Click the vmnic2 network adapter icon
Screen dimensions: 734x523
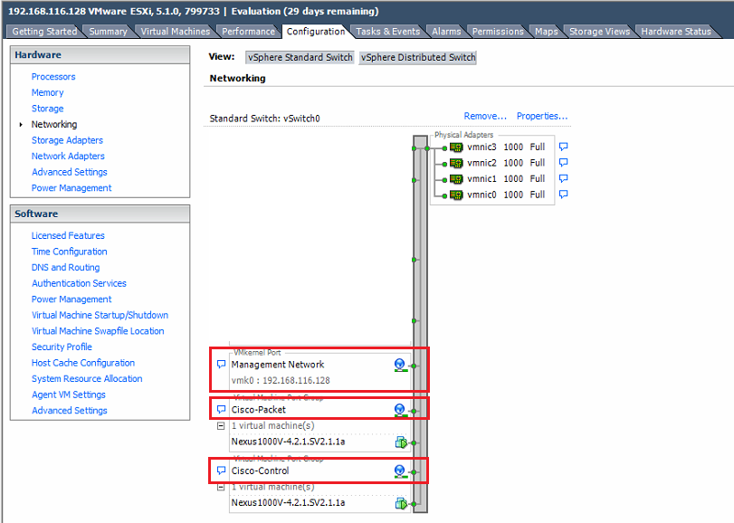456,163
